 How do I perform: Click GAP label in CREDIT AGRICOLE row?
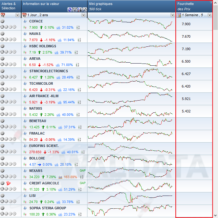click(83, 183)
